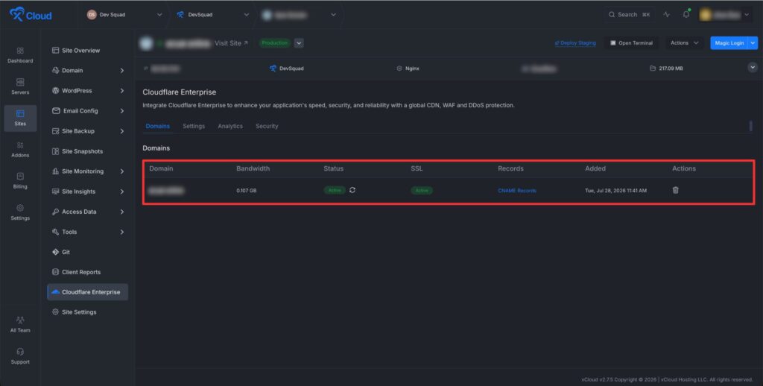Open the notifications bell
763x386 pixels.
[686, 14]
